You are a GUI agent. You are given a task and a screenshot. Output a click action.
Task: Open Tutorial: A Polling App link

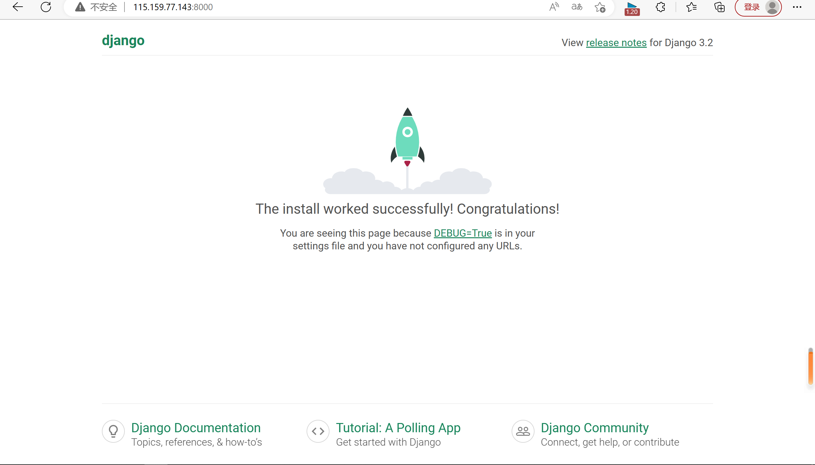[x=398, y=428]
